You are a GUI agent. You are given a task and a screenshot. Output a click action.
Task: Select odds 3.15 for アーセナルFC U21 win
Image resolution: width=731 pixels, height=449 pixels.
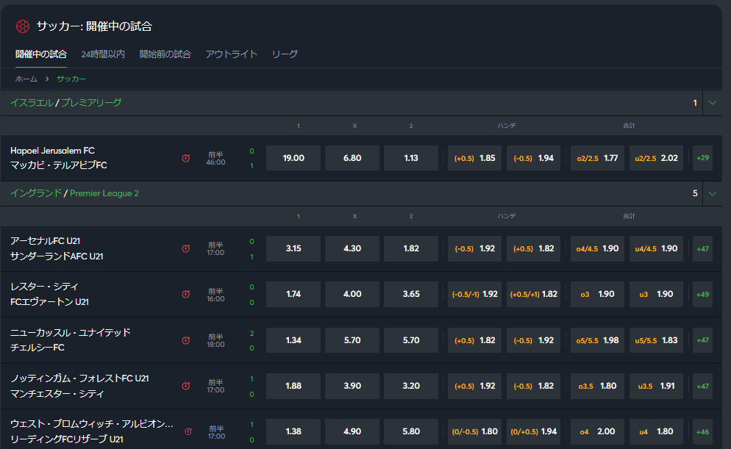point(293,248)
